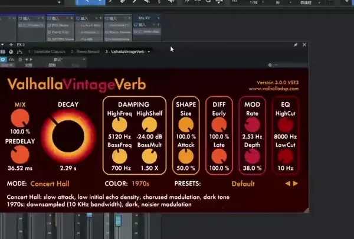Click the Mod Rate knob

coord(253,125)
